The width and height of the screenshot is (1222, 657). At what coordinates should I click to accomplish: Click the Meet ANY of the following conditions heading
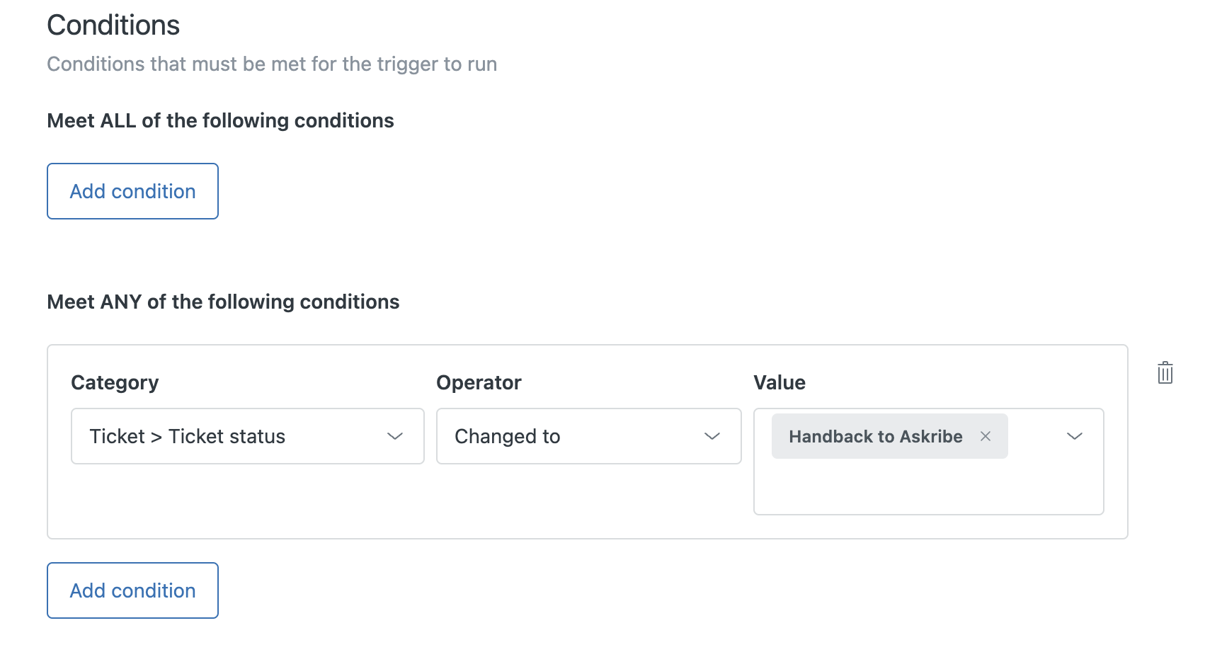click(223, 302)
